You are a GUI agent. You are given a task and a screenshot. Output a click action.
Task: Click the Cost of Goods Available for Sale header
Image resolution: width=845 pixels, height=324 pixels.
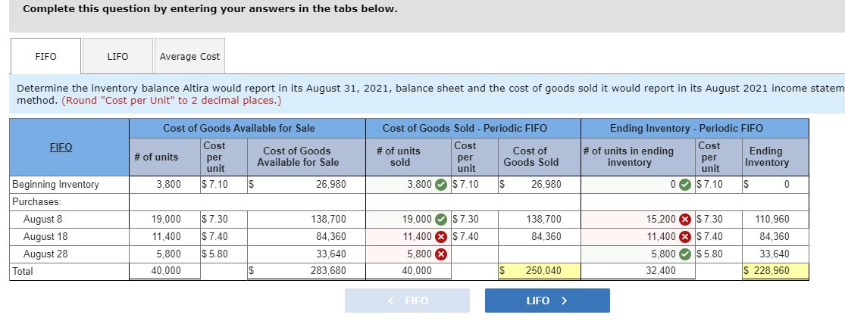pos(239,128)
